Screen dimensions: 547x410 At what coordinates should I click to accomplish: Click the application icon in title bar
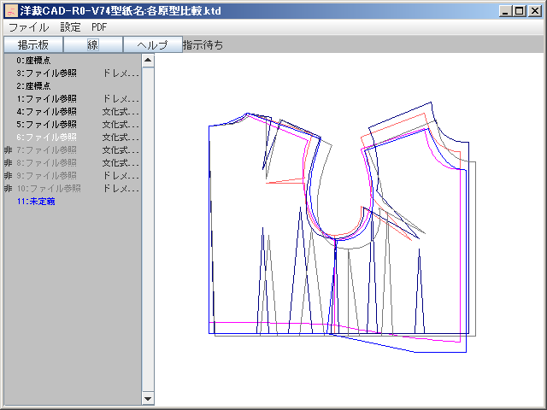[11, 10]
